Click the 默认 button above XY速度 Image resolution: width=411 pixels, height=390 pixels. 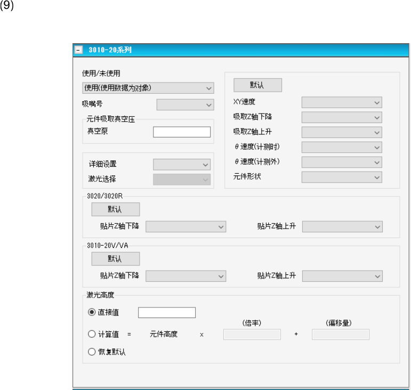[257, 85]
